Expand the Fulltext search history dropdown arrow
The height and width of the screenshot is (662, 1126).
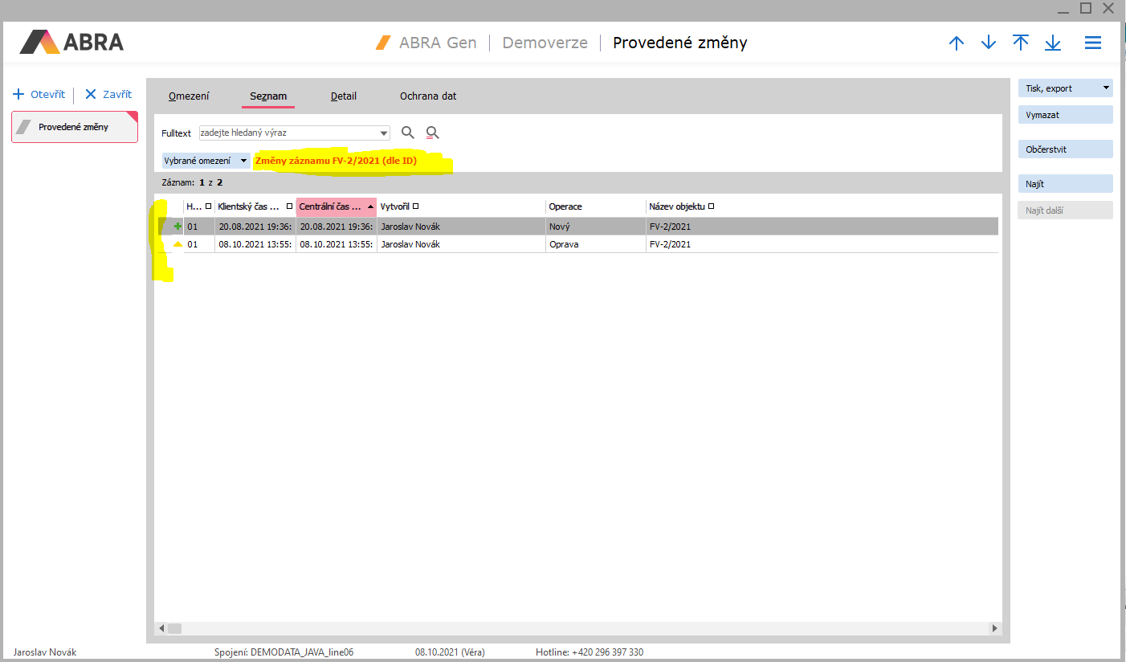(x=383, y=133)
